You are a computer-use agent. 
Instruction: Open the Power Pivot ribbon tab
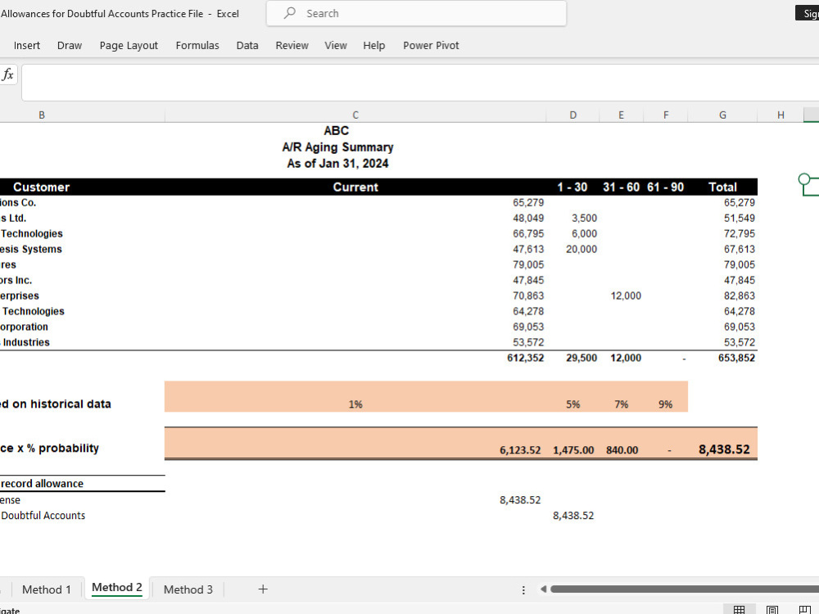point(431,45)
